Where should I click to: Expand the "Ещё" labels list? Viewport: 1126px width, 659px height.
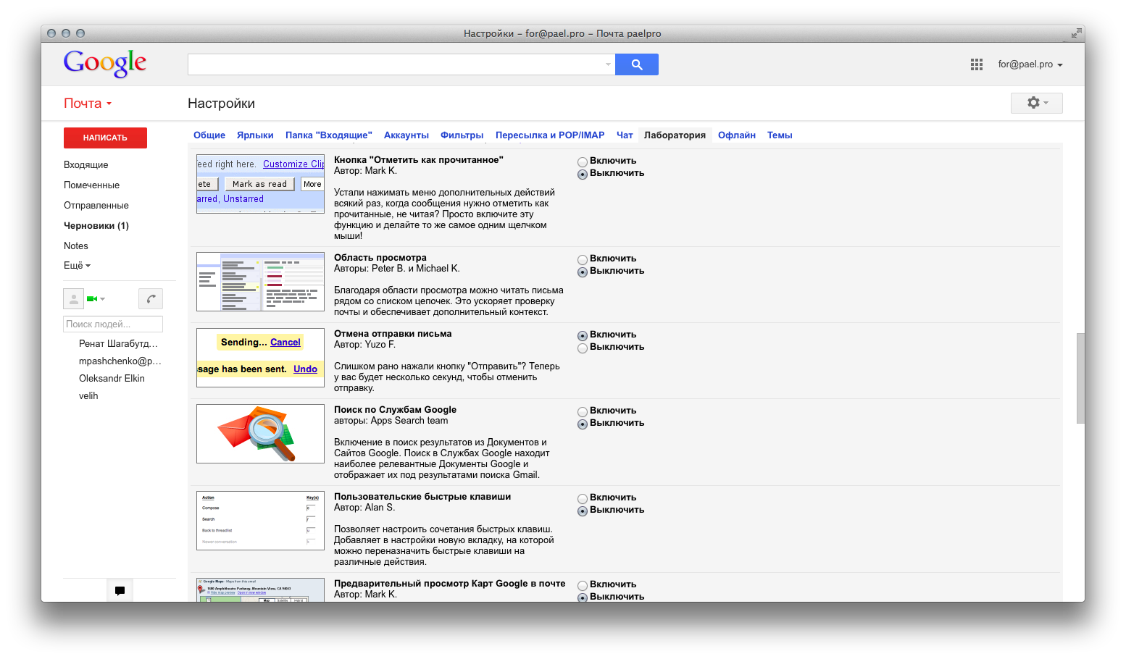(x=77, y=266)
